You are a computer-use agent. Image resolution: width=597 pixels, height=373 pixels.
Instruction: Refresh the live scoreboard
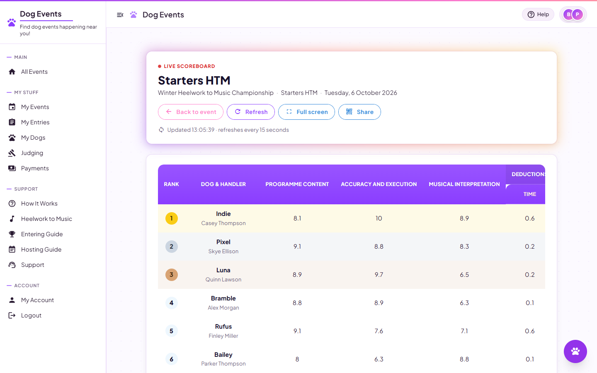(251, 112)
